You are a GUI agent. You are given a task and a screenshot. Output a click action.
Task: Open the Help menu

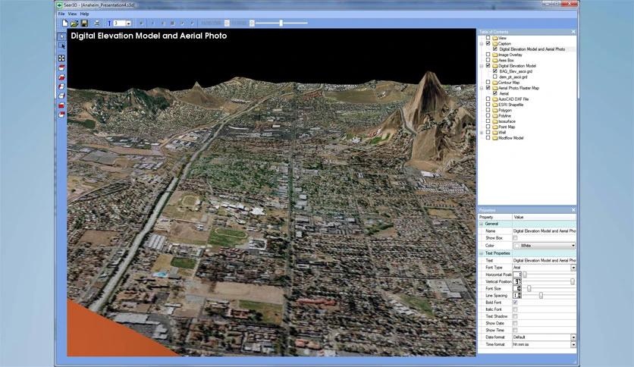pos(84,14)
